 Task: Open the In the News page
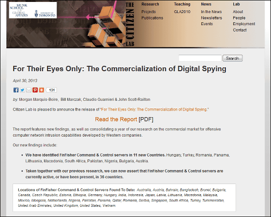point(211,12)
